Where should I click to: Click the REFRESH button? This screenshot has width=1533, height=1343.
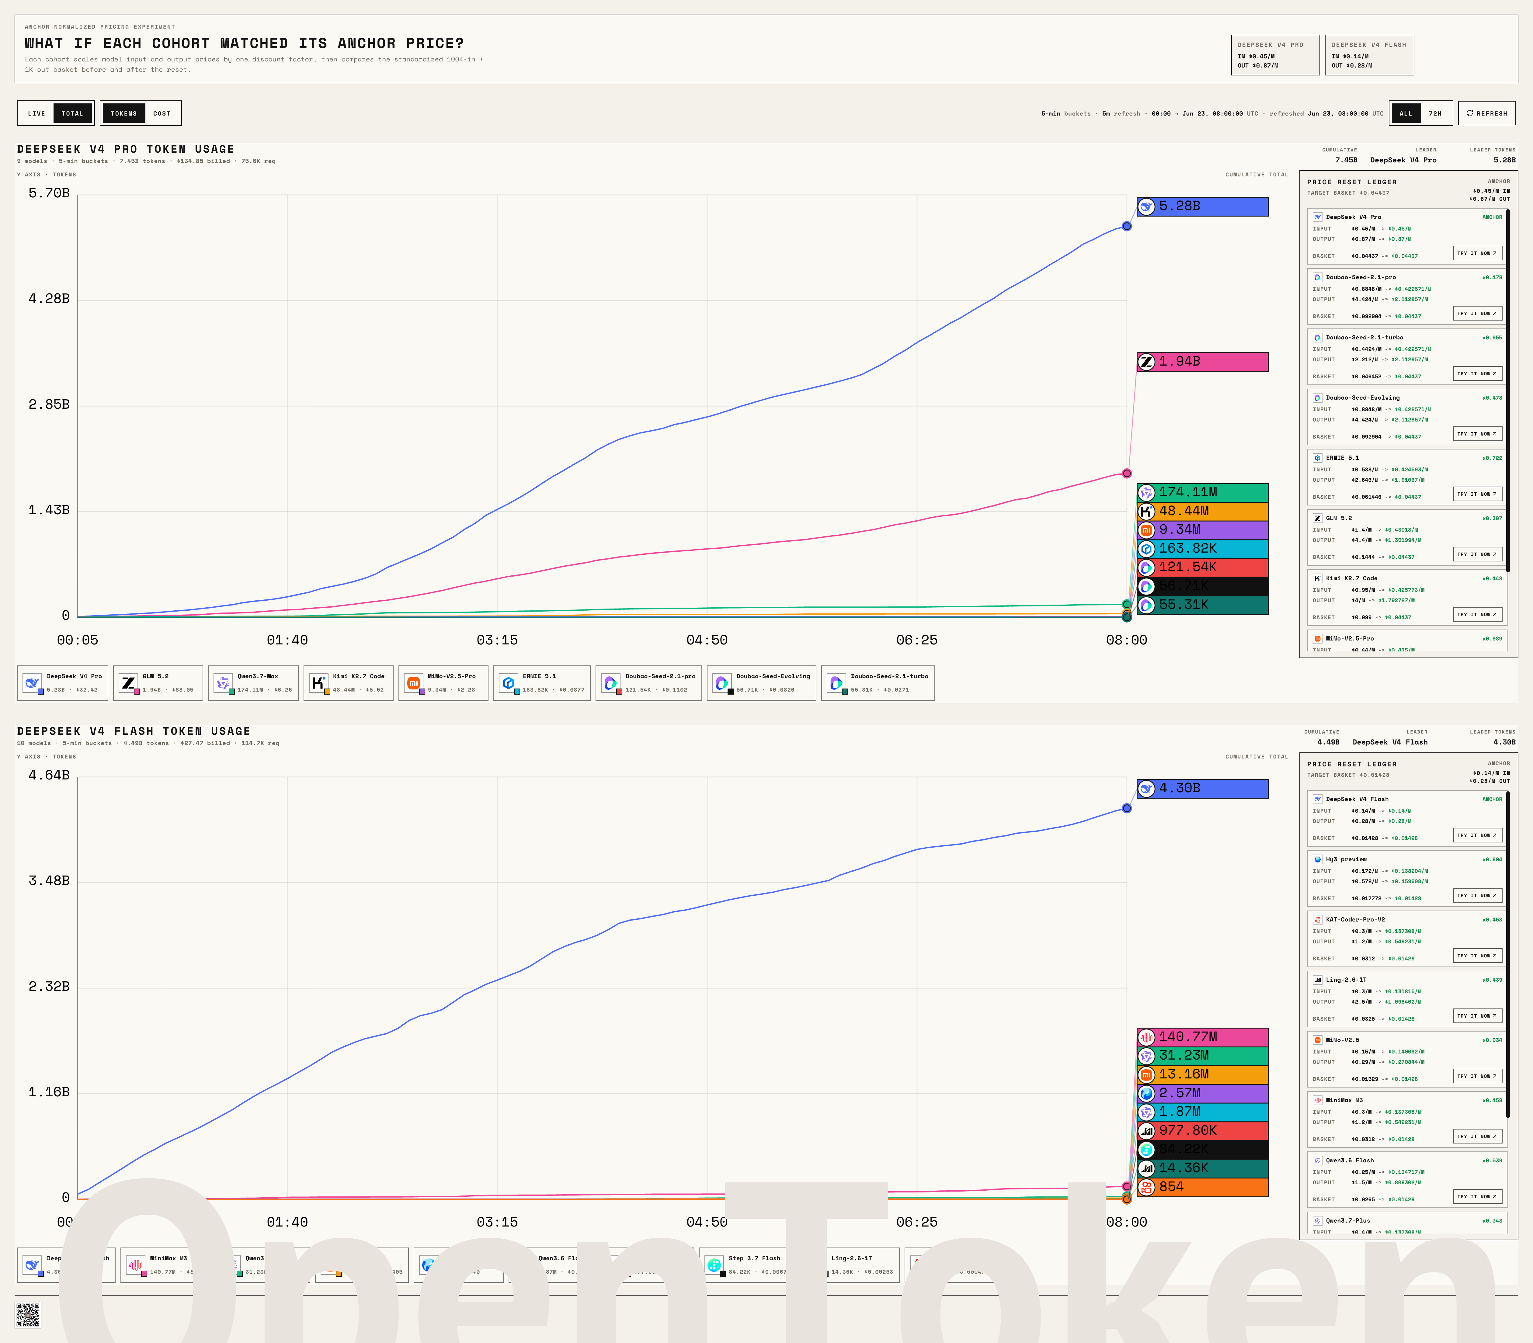click(x=1486, y=113)
